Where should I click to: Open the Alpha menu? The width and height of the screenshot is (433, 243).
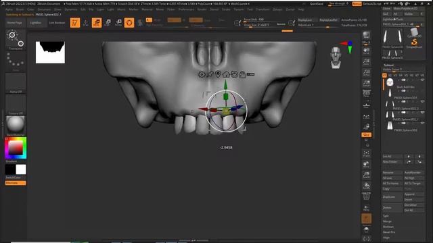pos(9,9)
